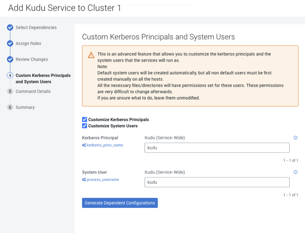Jump to the Summary wizard step
The height and width of the screenshot is (233, 305).
coord(25,108)
